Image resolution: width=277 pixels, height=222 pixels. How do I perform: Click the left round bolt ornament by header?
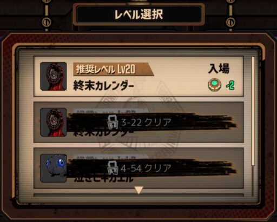click(x=47, y=22)
